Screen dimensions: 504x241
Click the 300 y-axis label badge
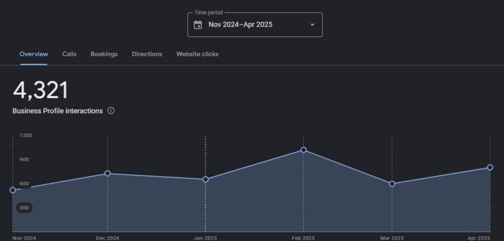point(24,208)
